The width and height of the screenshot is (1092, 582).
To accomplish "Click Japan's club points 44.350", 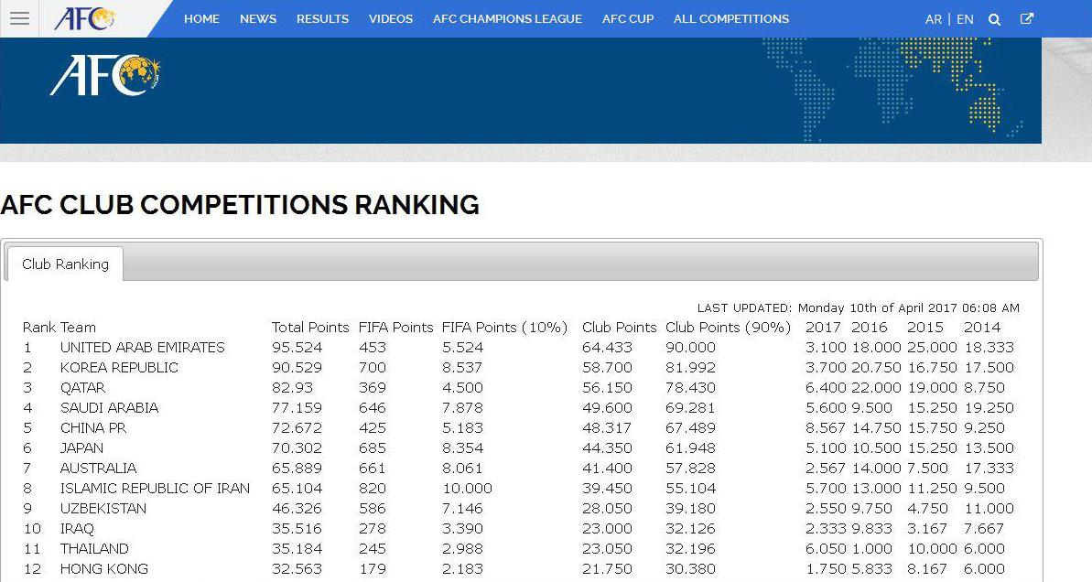I will point(607,448).
